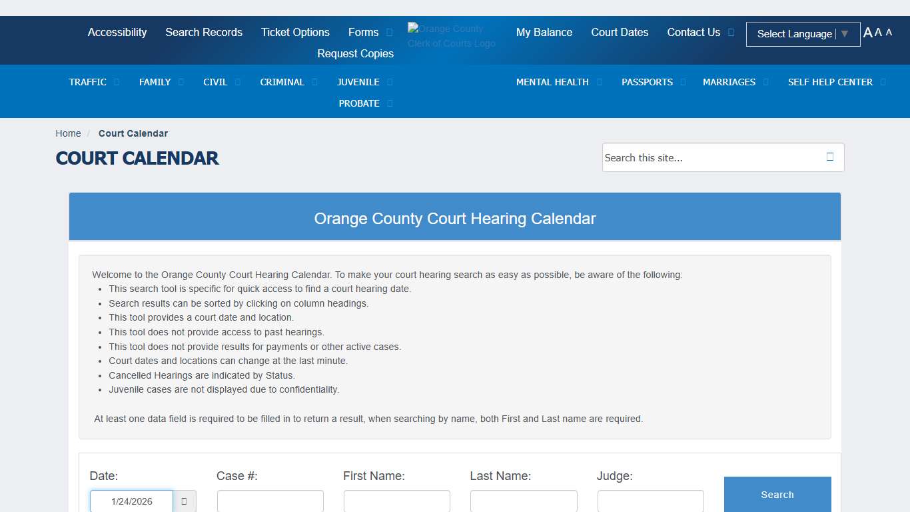910x512 pixels.
Task: Click the site search magnifier icon
Action: [x=829, y=157]
